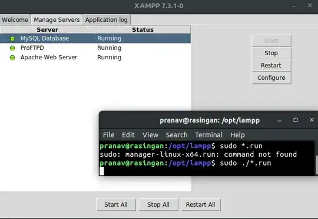Stop the selected server
The height and width of the screenshot is (219, 318).
click(x=271, y=53)
